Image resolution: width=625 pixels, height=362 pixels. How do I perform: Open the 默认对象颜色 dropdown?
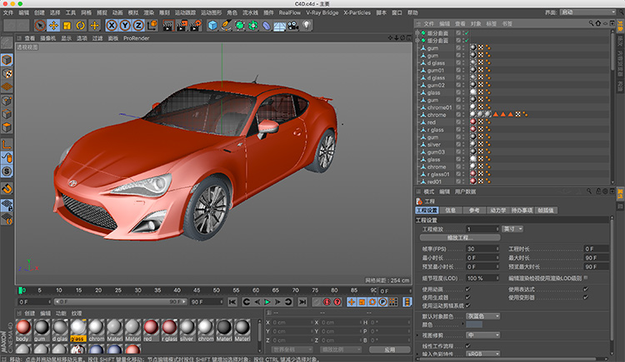click(x=482, y=316)
